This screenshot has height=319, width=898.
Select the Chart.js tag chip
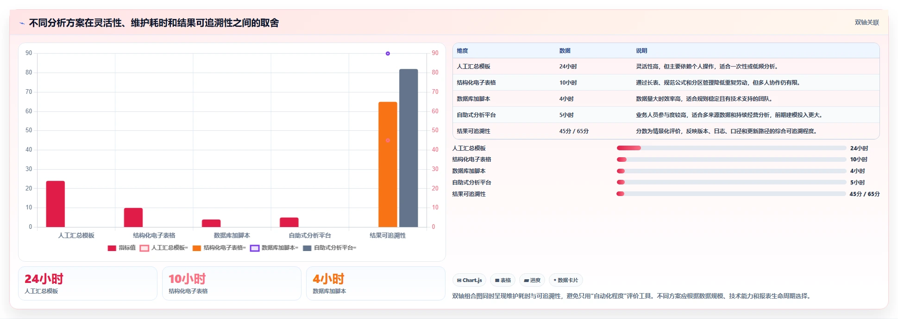point(469,280)
